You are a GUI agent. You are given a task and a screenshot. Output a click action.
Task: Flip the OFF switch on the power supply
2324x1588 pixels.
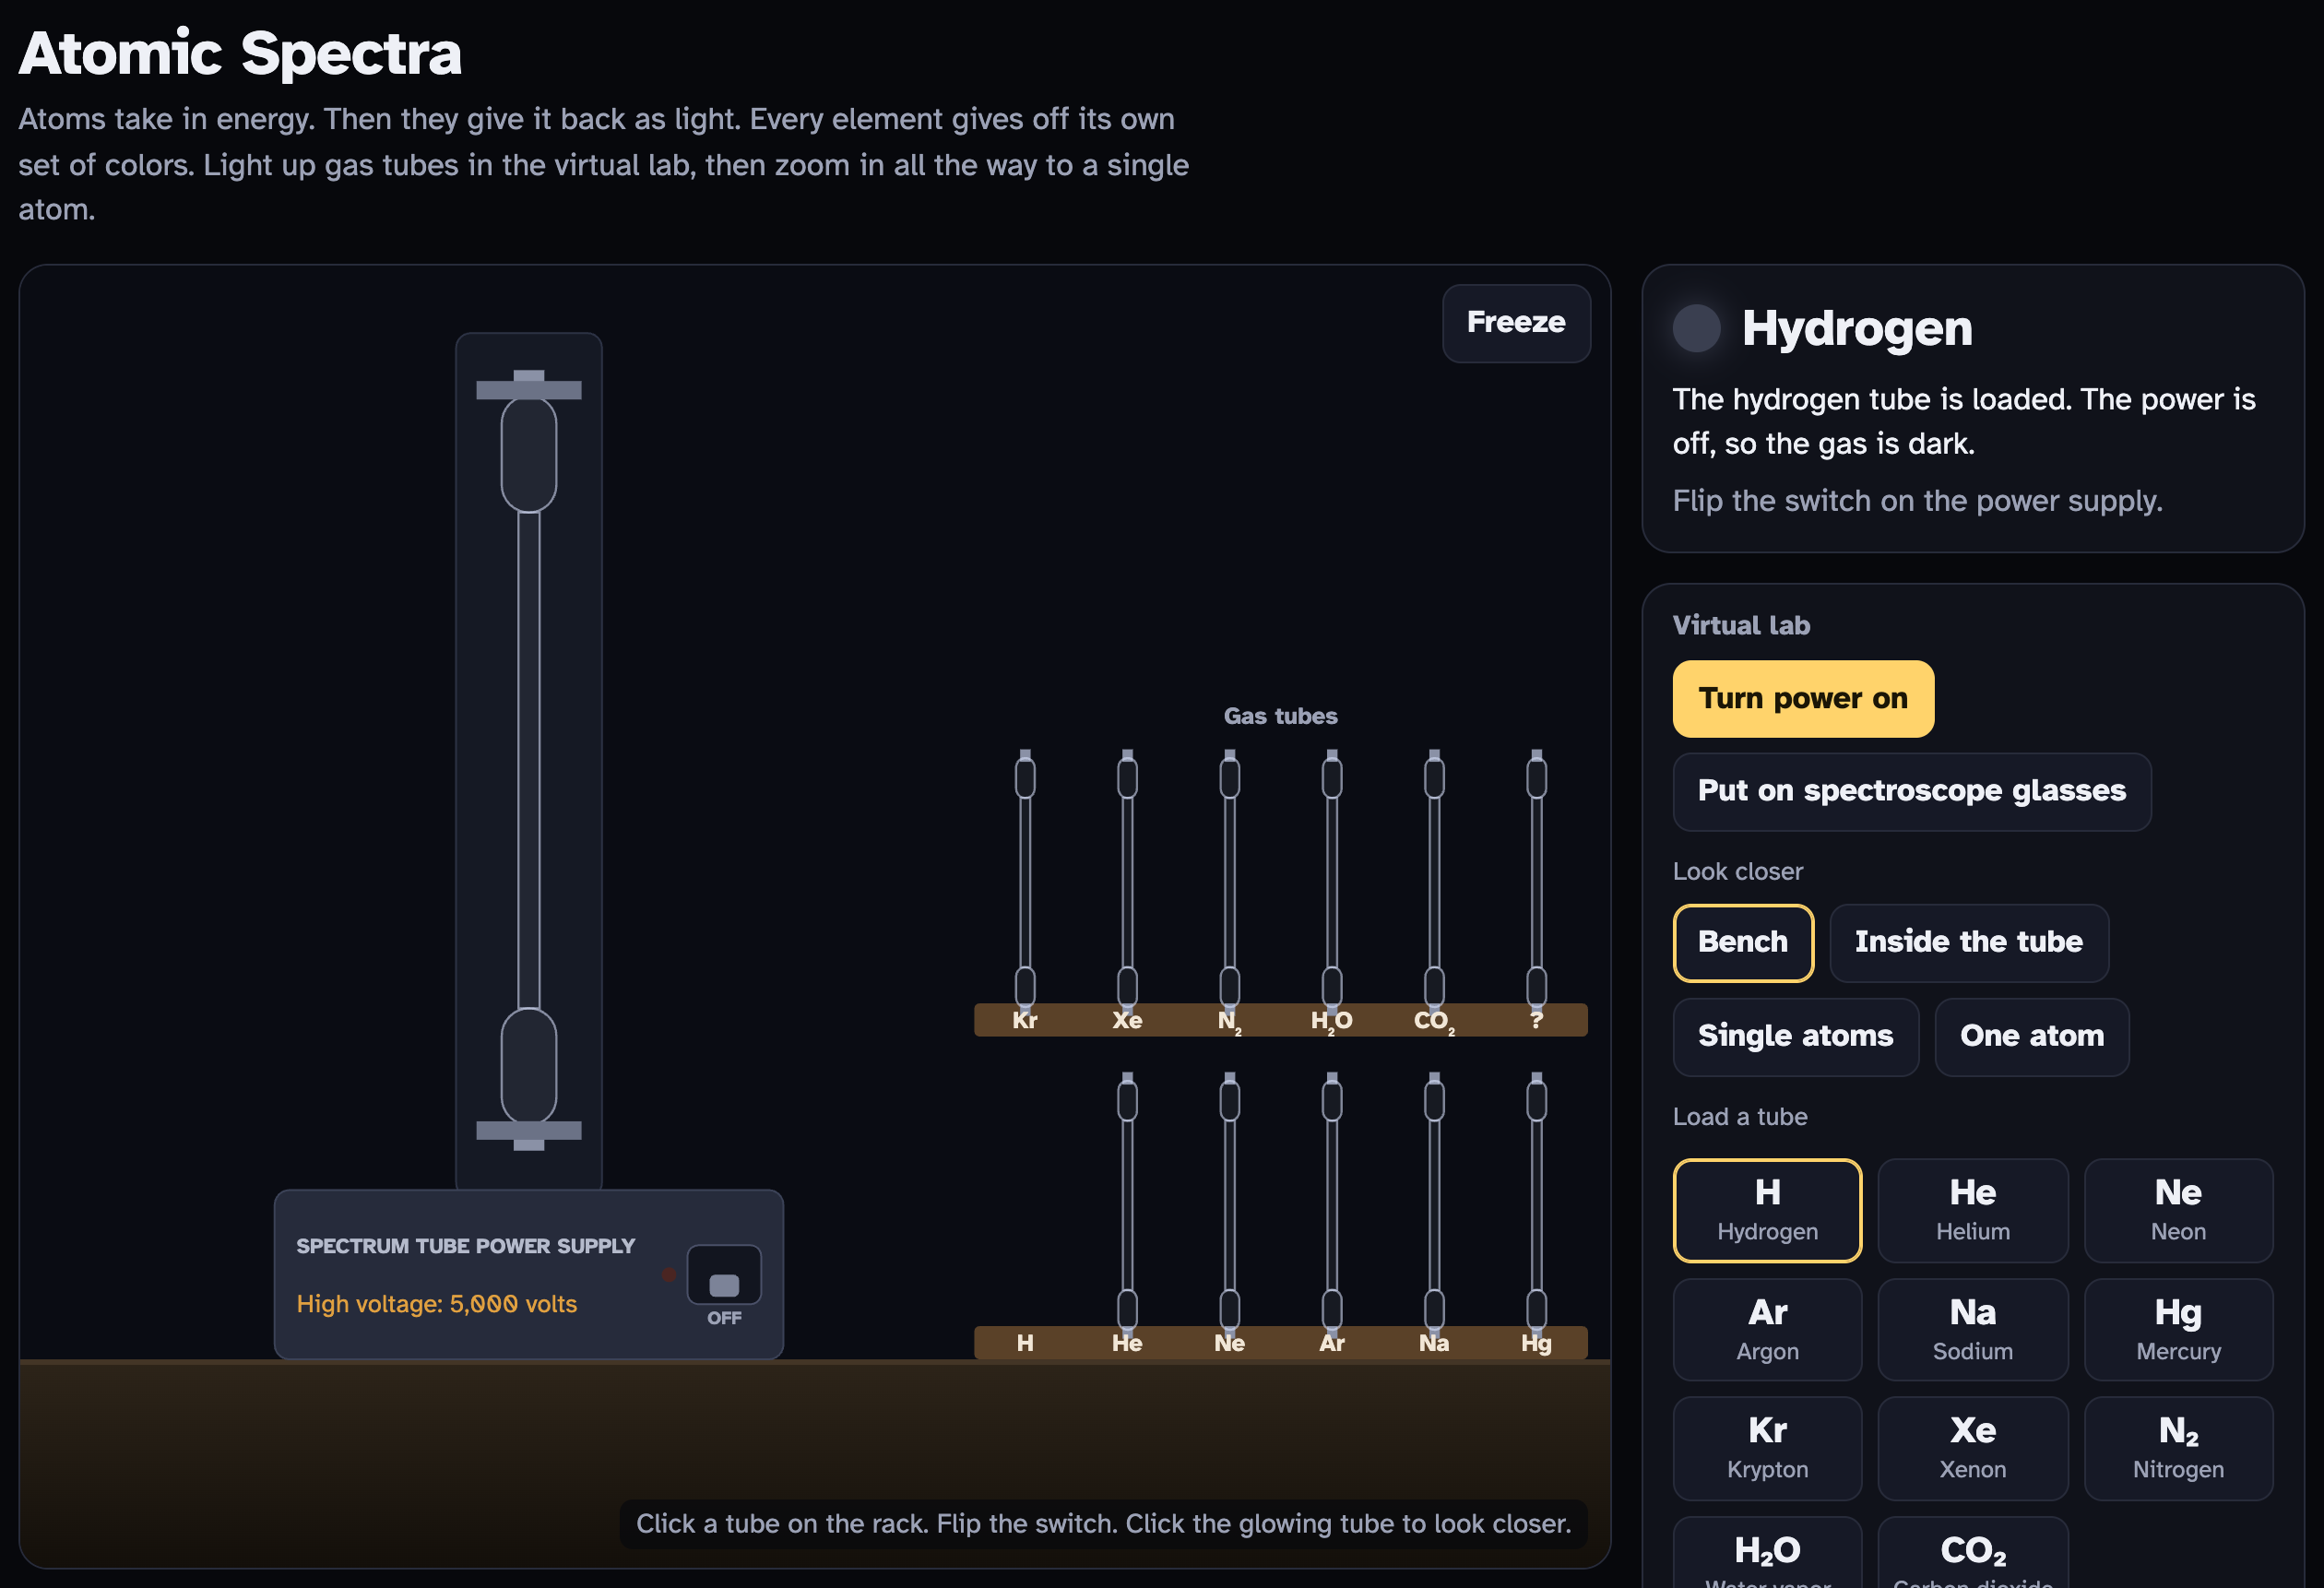(724, 1275)
